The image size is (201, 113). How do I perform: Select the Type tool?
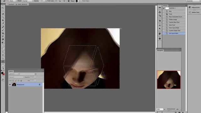click(3, 55)
